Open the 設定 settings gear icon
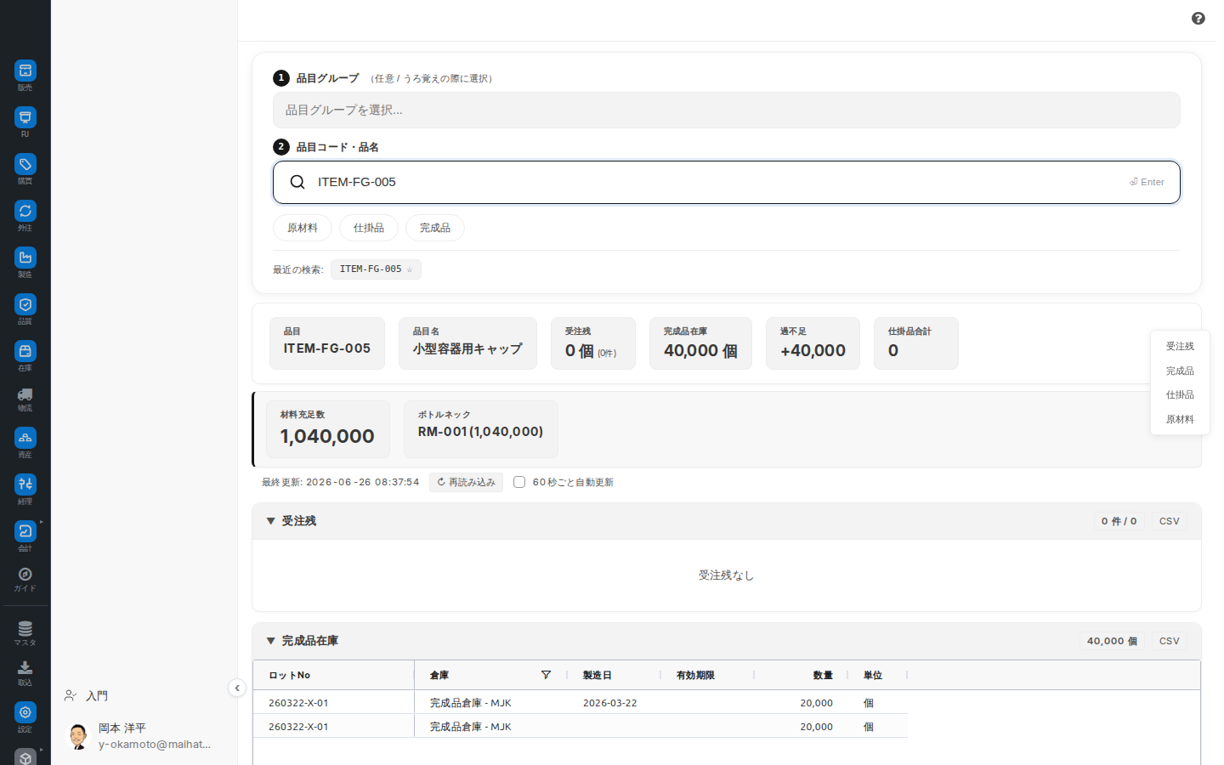Screen dimensions: 1224x765 pyautogui.click(x=25, y=712)
